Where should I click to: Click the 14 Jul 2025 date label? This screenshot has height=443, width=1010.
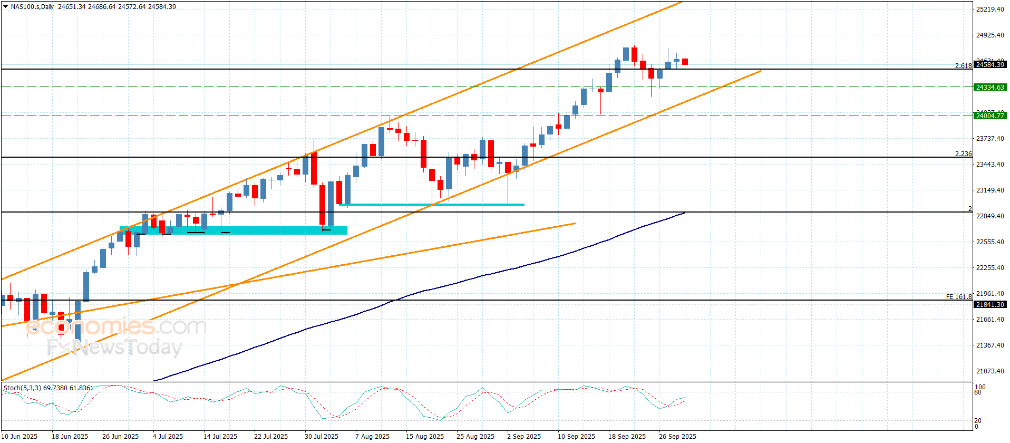pyautogui.click(x=220, y=436)
